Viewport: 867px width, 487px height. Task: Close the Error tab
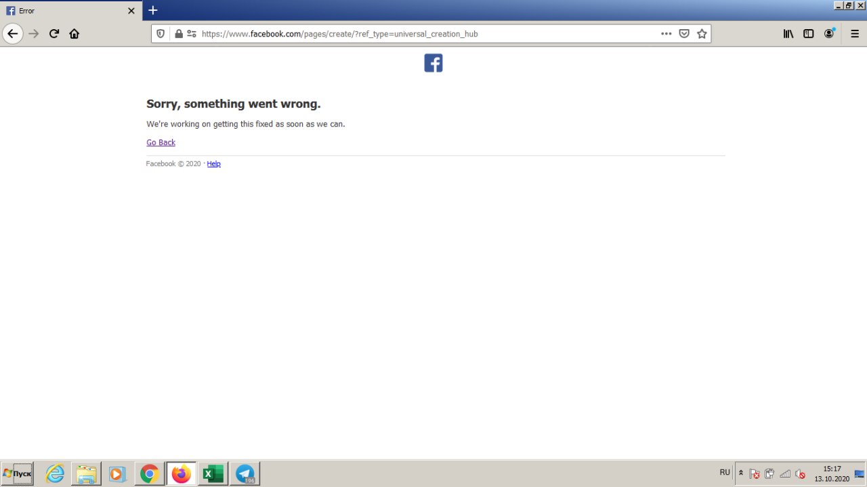[131, 11]
